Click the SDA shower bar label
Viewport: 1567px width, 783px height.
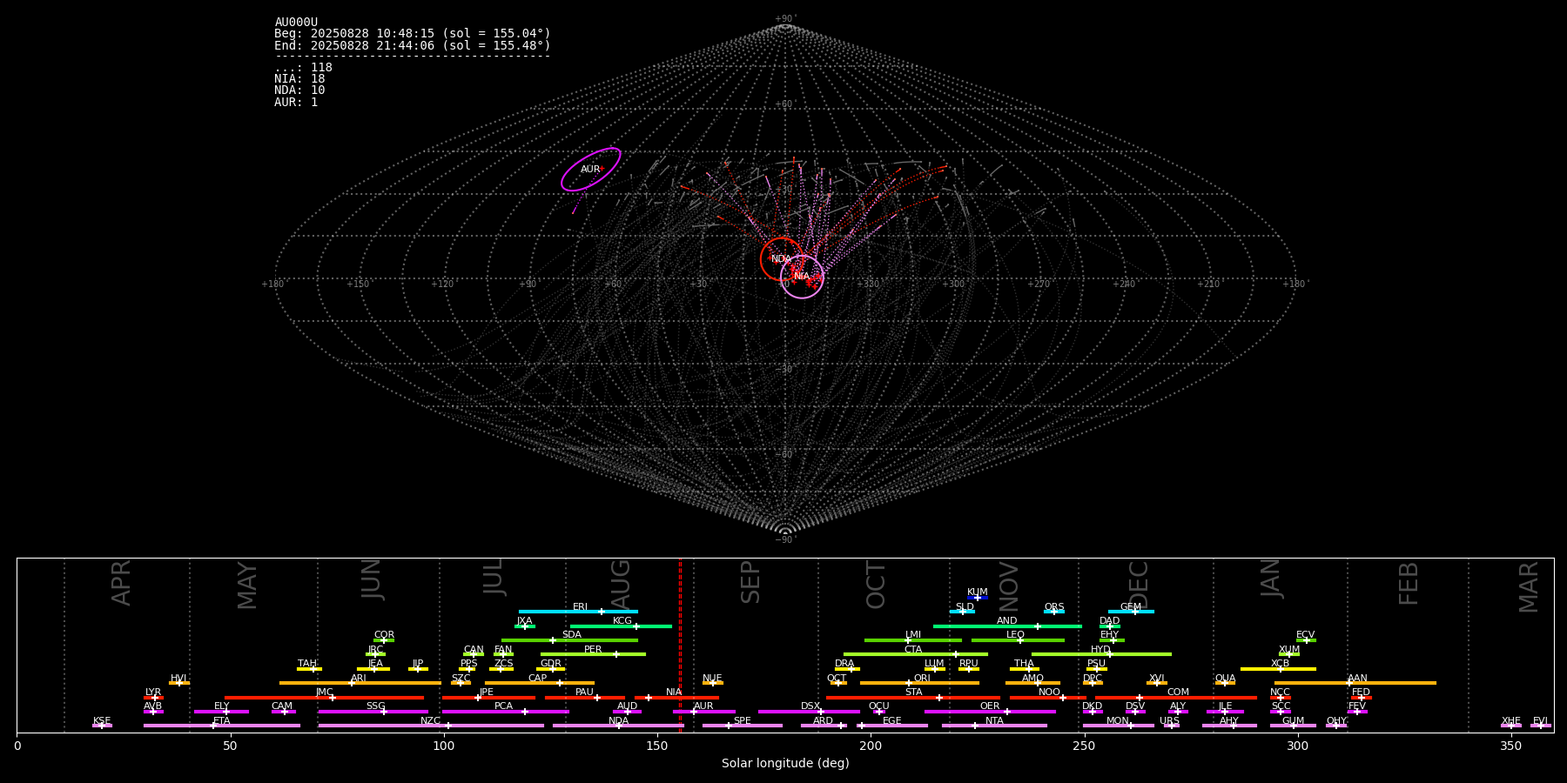(x=571, y=635)
